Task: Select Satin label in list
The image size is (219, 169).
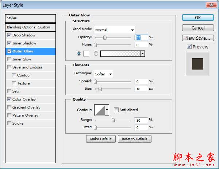Action: (16, 91)
